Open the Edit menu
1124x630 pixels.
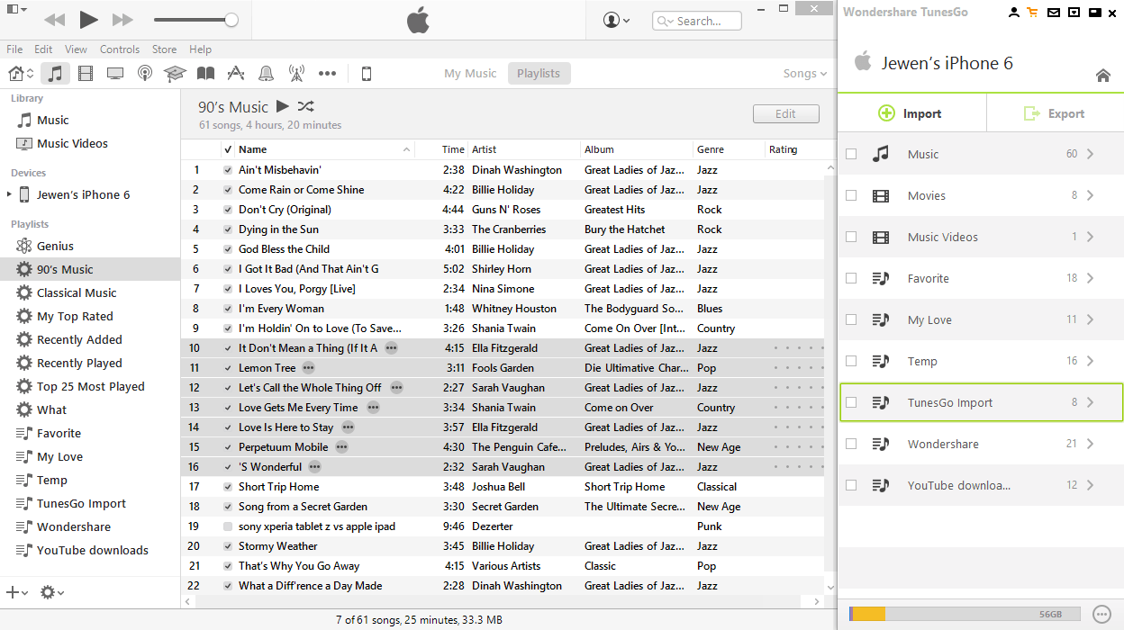(x=43, y=49)
